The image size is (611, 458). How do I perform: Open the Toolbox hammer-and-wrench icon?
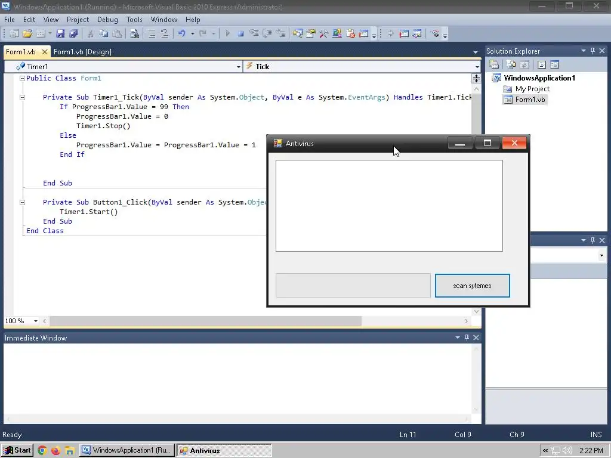(323, 34)
